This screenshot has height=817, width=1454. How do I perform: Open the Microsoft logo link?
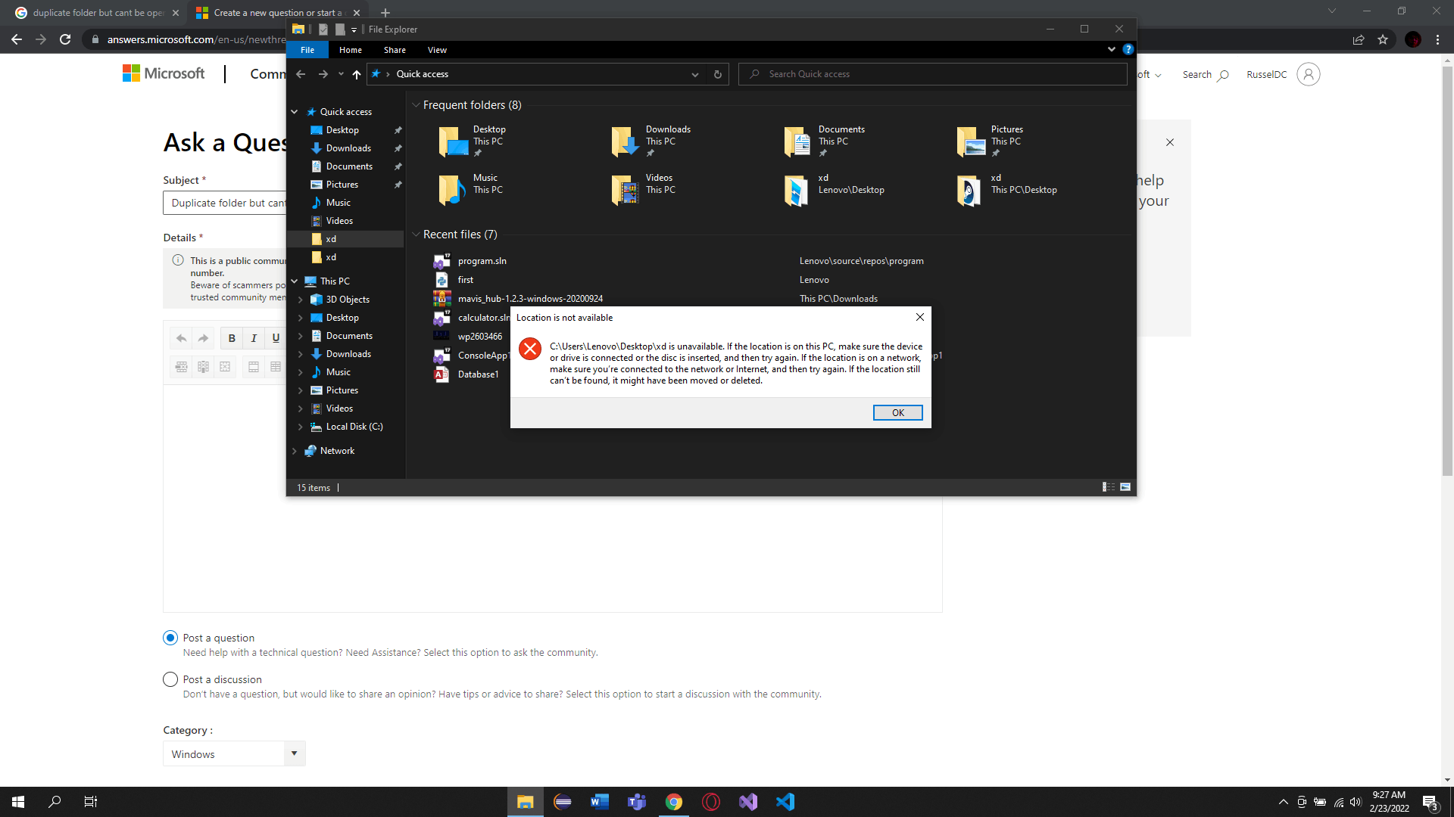pos(164,73)
